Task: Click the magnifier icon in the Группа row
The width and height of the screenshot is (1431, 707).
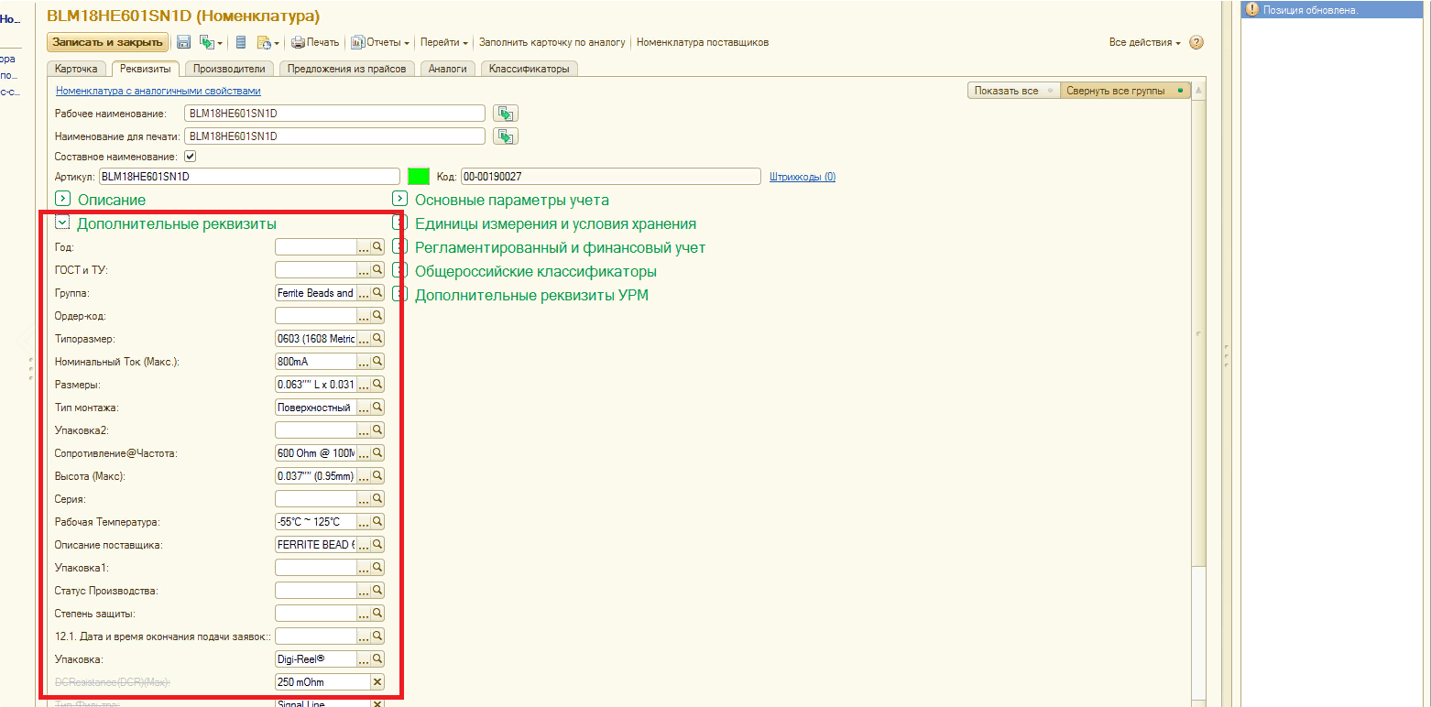Action: [377, 293]
